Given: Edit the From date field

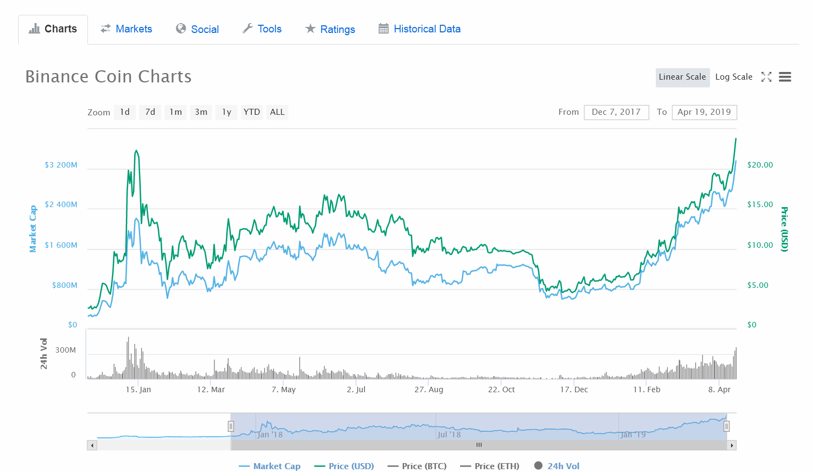Looking at the screenshot, I should coord(616,112).
